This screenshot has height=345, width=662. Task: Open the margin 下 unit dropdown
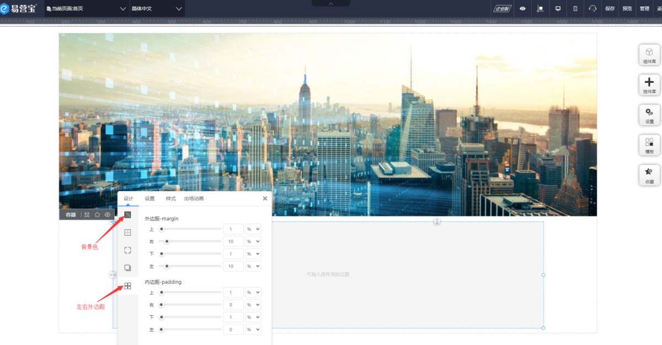tap(253, 254)
